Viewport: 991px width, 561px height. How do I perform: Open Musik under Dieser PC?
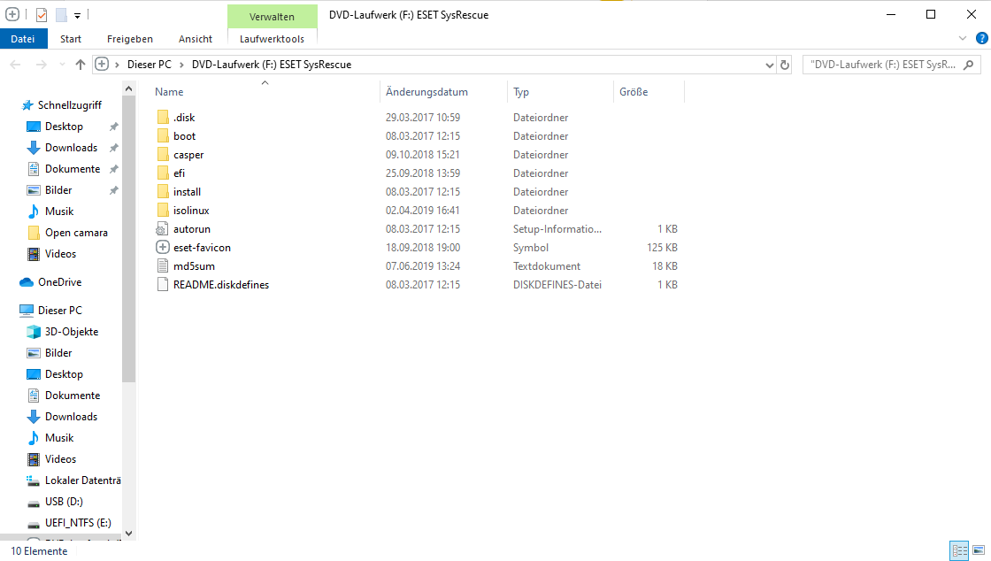[x=59, y=438]
